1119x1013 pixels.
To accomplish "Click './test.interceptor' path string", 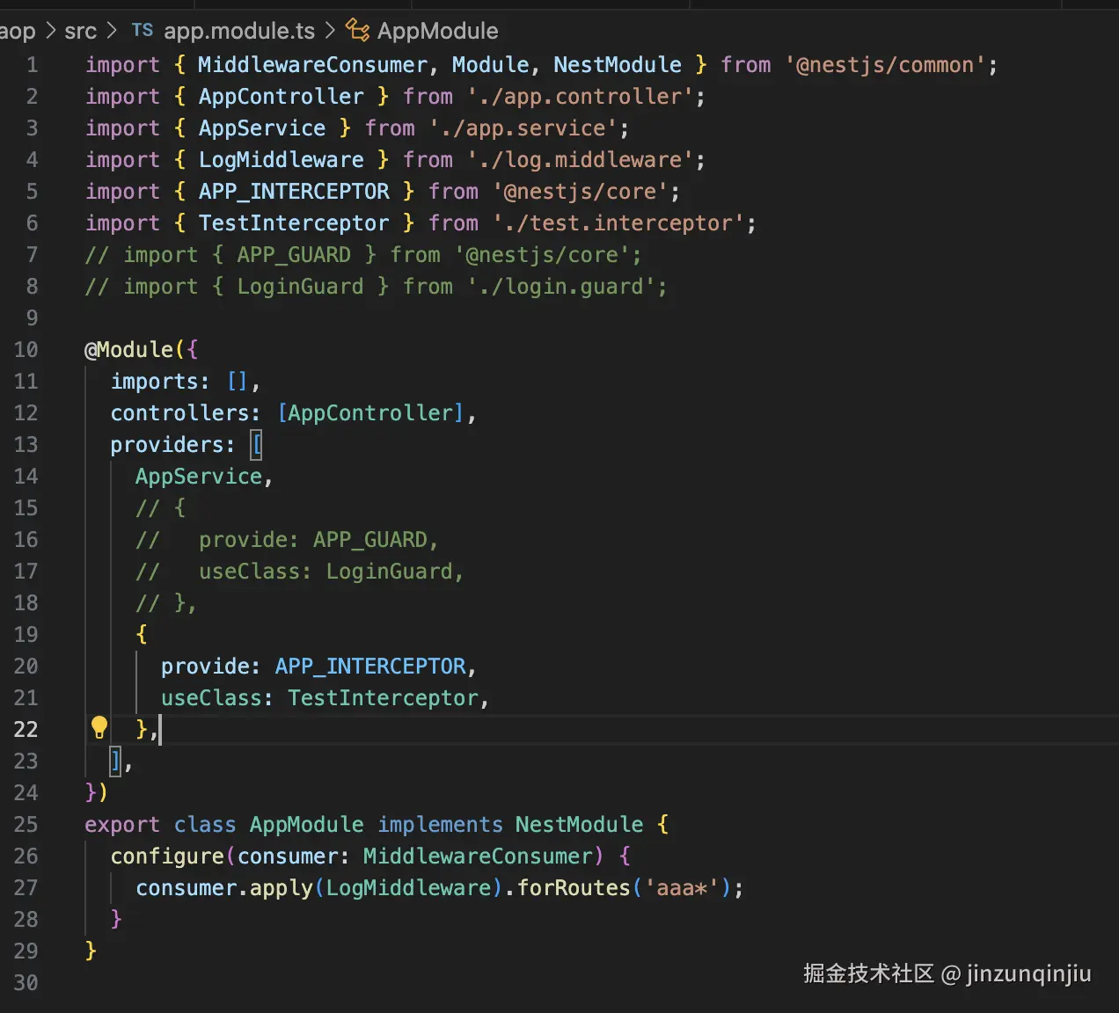I will click(x=618, y=222).
